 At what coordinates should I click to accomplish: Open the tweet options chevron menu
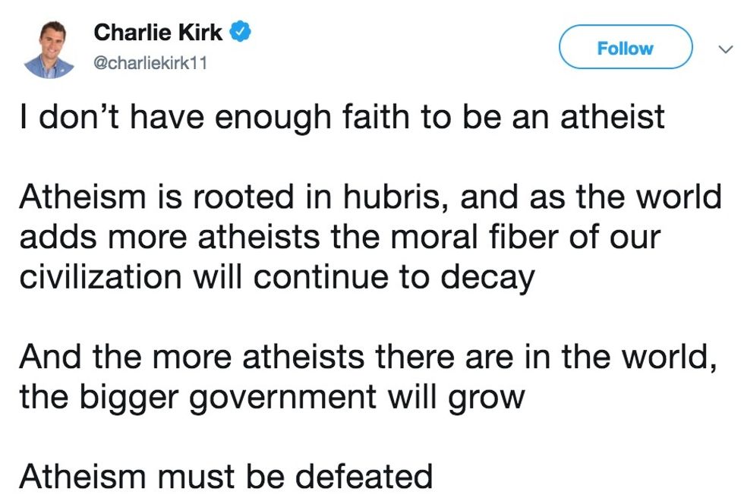pyautogui.click(x=724, y=49)
